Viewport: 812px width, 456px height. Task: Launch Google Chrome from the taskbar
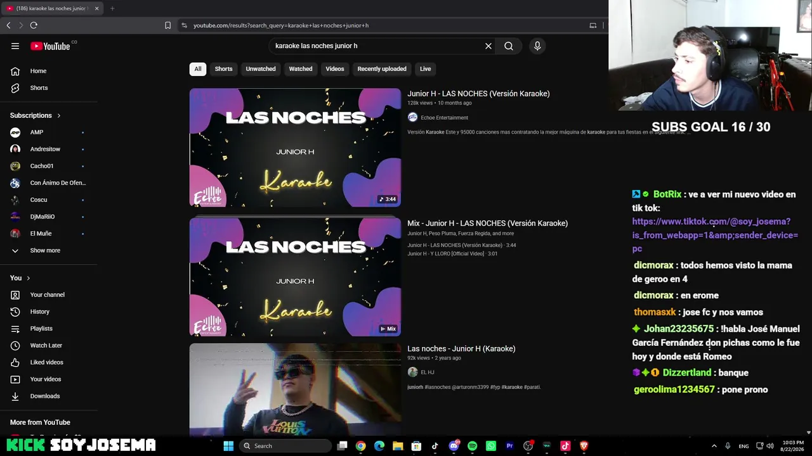click(x=360, y=446)
